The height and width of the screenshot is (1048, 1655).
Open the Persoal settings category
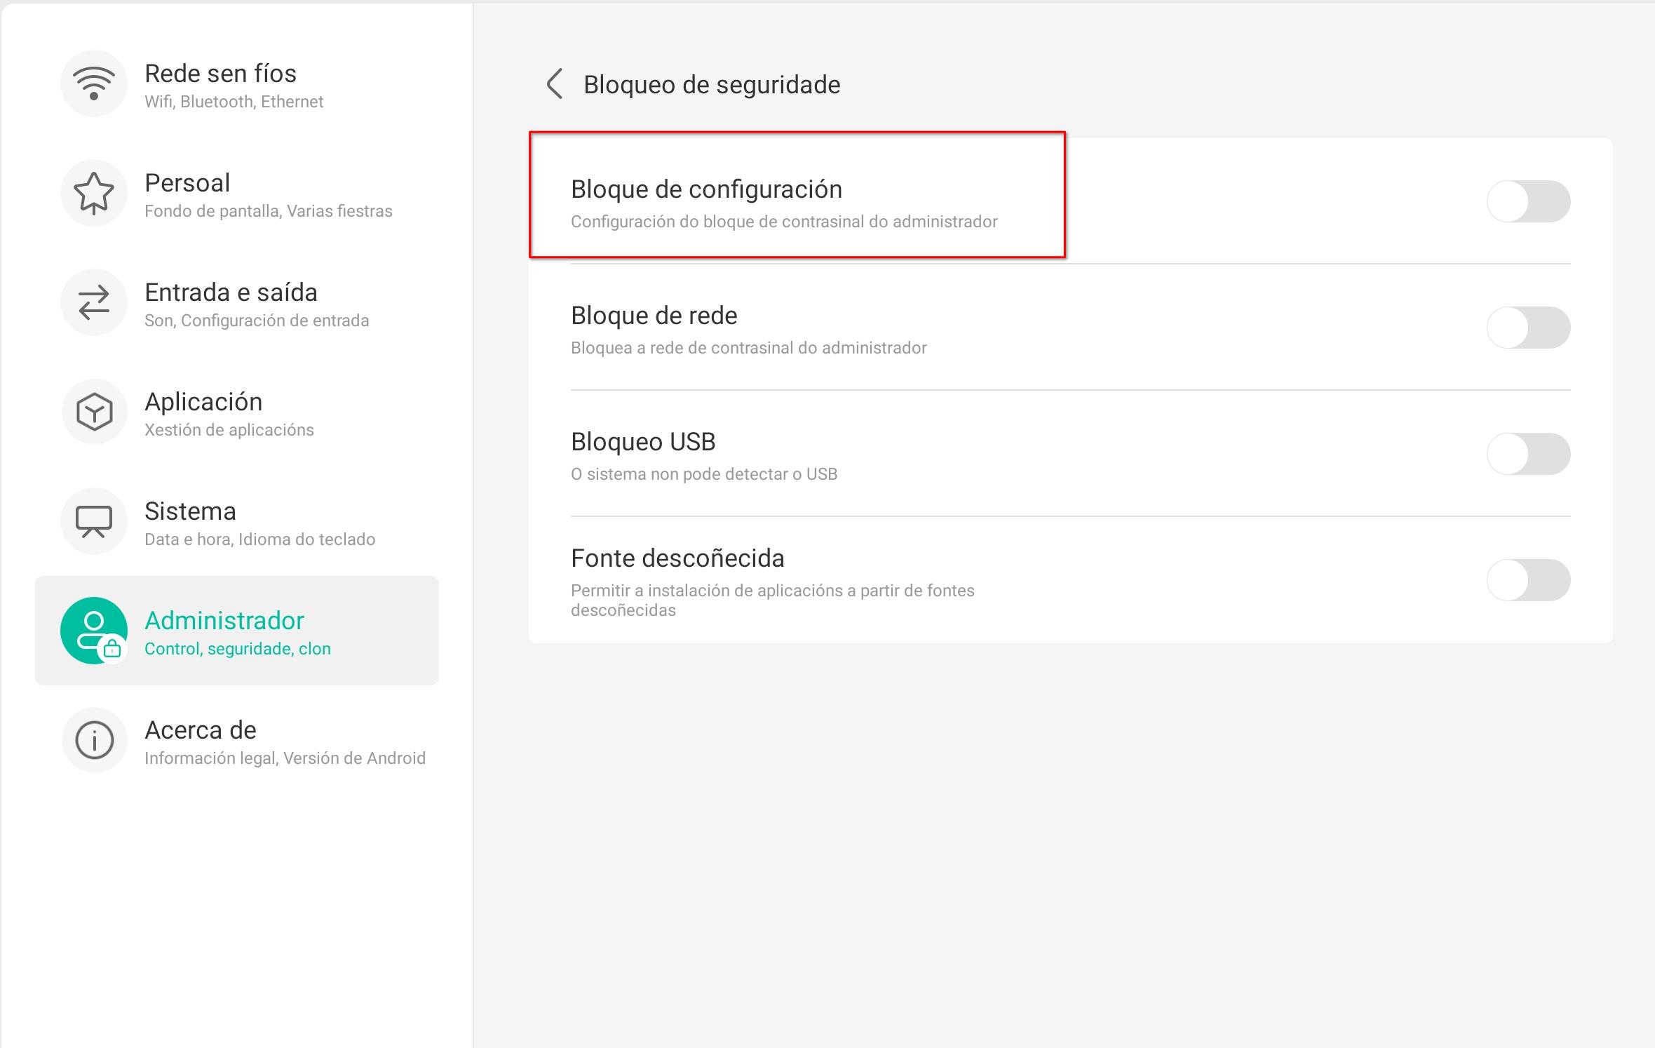click(187, 182)
